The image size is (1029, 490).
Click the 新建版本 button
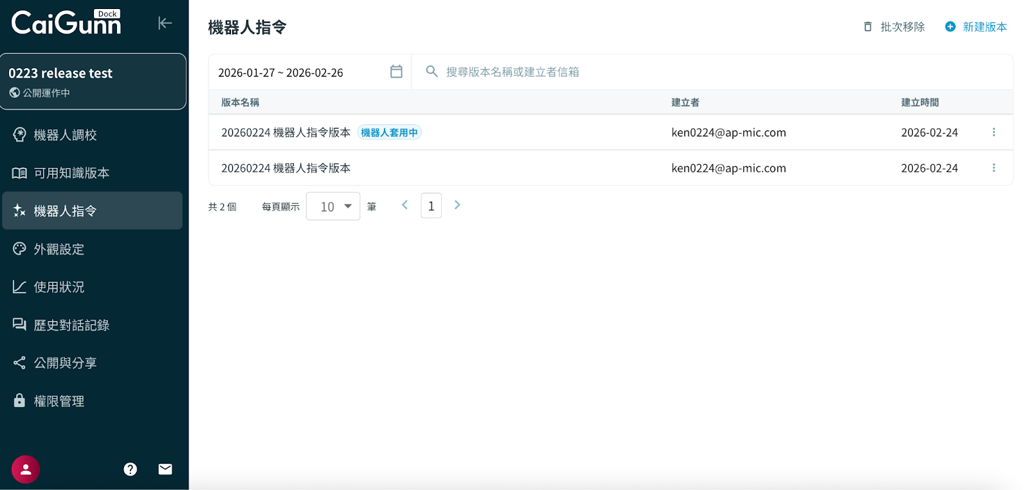click(x=976, y=27)
